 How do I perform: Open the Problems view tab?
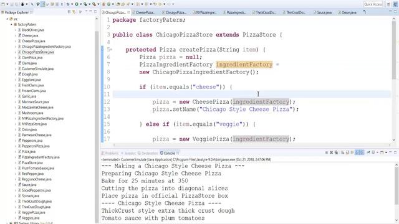click(110, 153)
